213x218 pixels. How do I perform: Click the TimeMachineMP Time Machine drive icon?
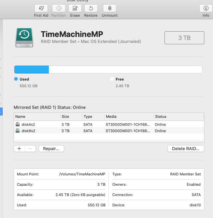point(24,38)
